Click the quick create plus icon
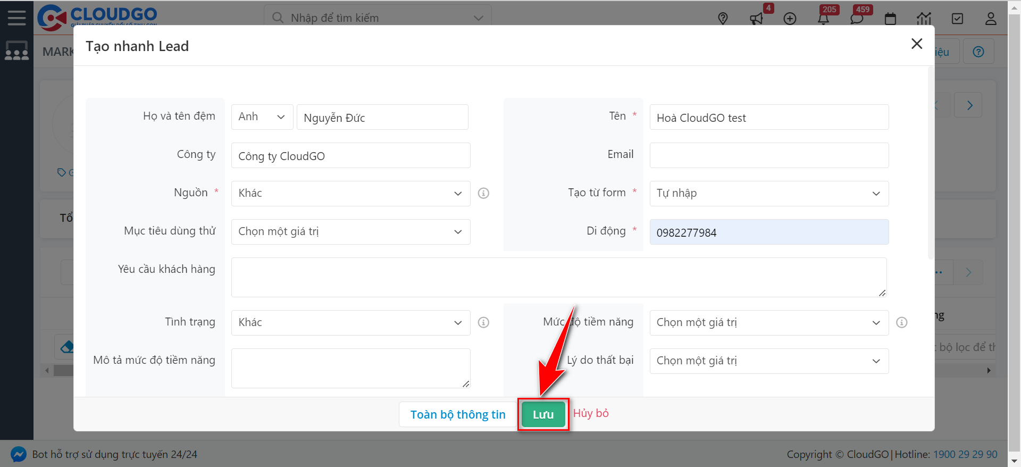 790,19
